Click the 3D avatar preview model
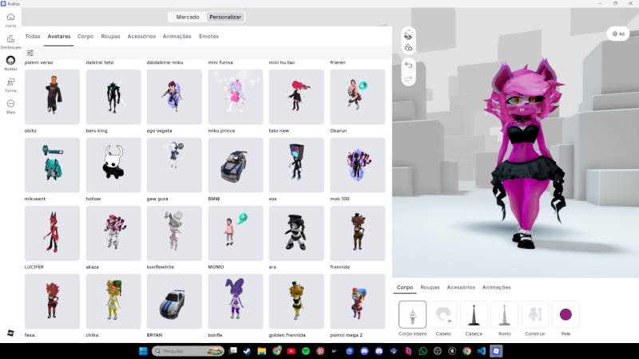Screen dimensions: 639x359 click(x=524, y=155)
